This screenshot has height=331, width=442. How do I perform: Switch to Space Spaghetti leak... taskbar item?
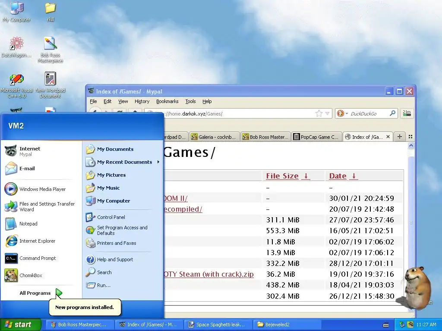[x=218, y=325]
